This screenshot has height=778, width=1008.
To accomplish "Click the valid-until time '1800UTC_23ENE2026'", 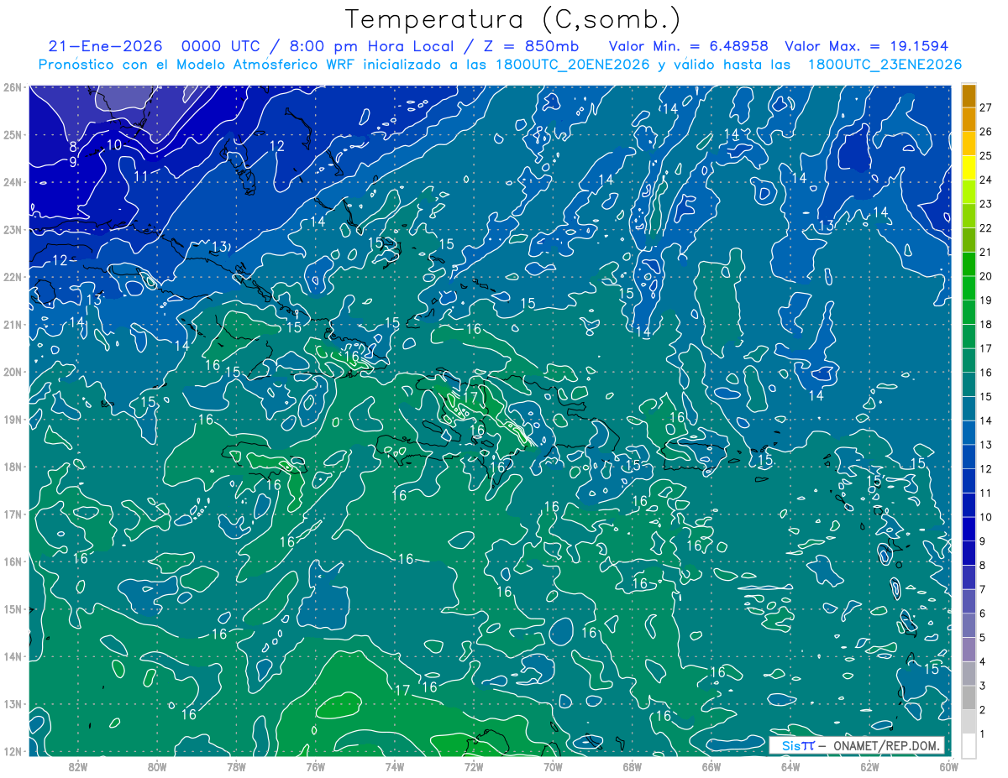I will [885, 65].
